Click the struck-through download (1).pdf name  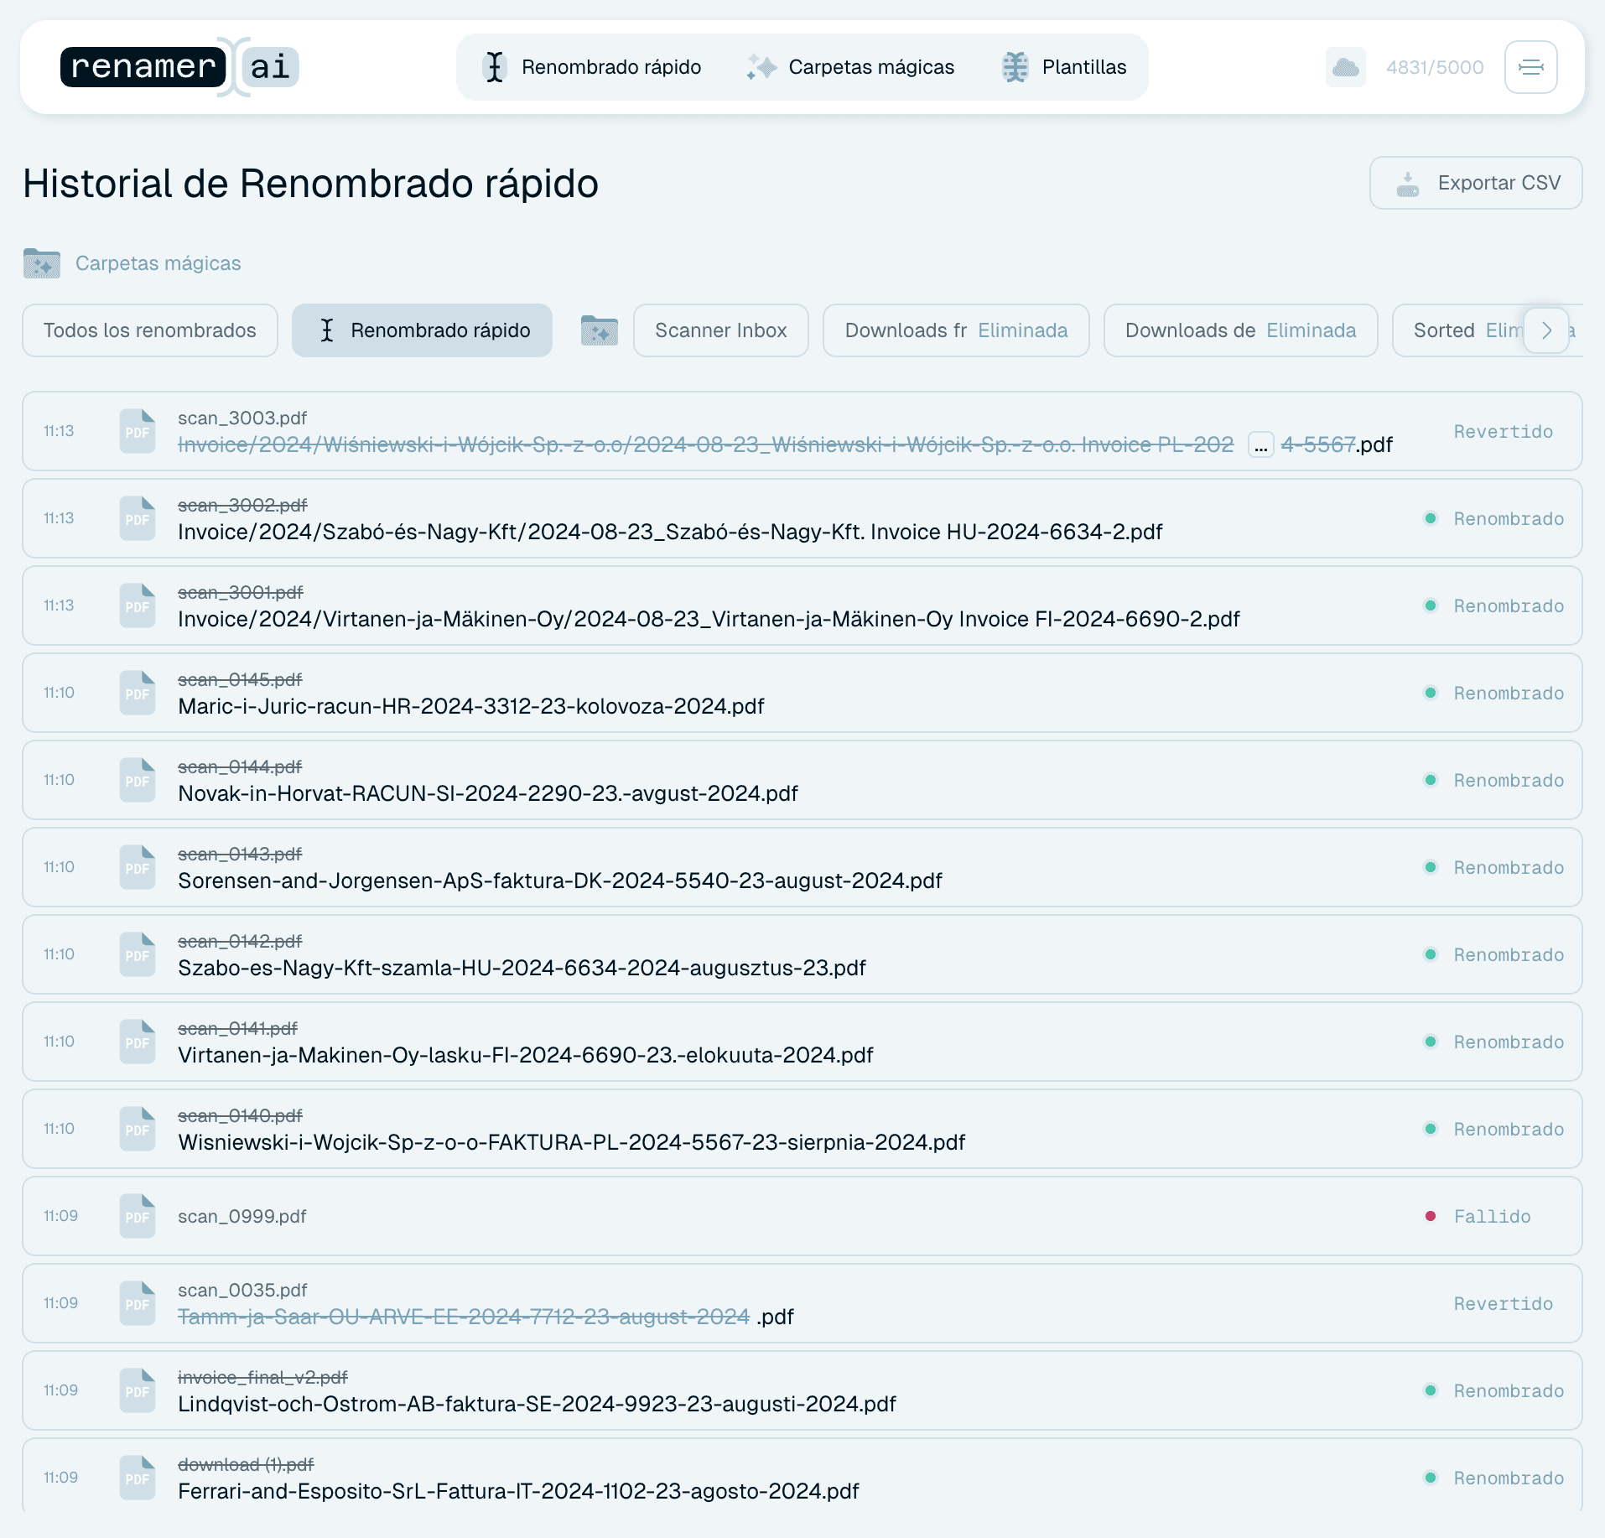tap(246, 1464)
